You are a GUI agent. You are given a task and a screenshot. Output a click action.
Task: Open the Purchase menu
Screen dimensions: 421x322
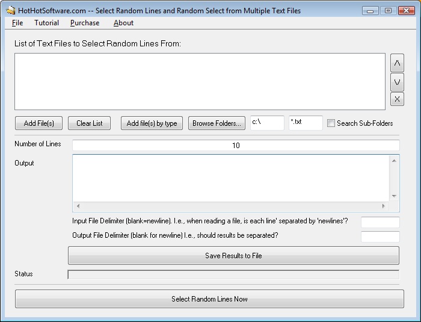point(85,23)
